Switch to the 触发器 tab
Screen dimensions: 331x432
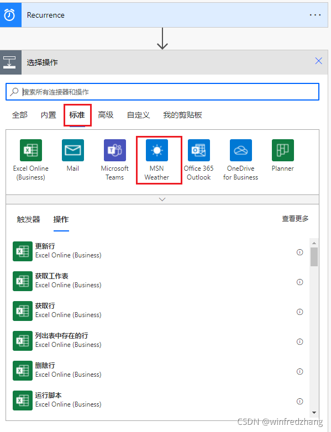(x=28, y=219)
